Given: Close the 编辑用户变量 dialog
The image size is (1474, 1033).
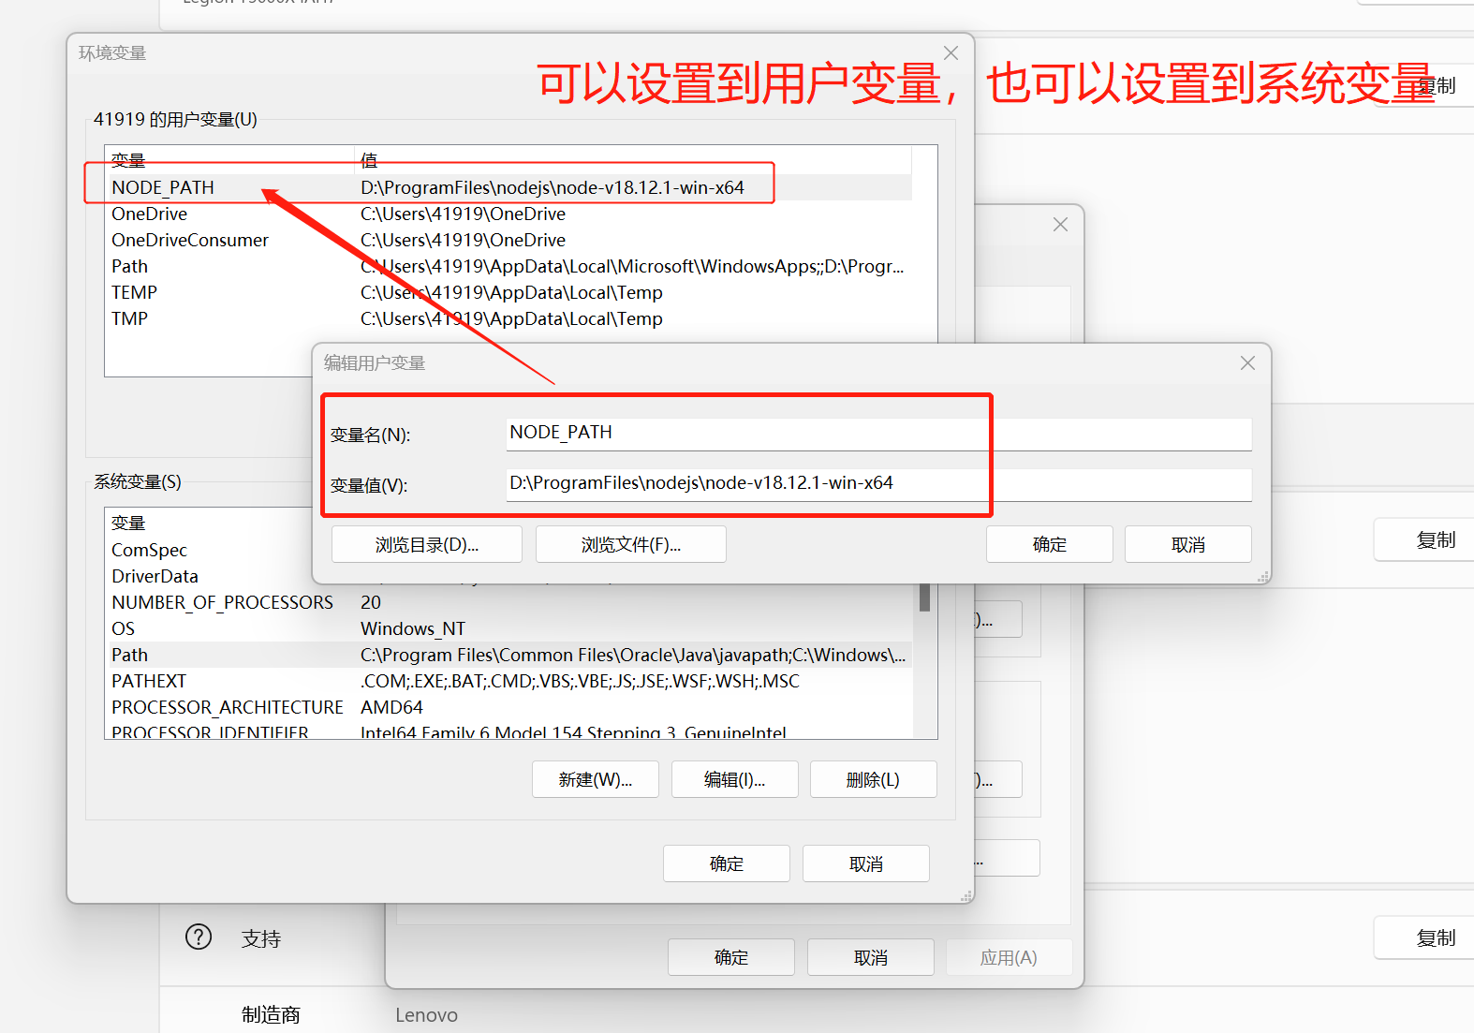Looking at the screenshot, I should (x=1247, y=363).
